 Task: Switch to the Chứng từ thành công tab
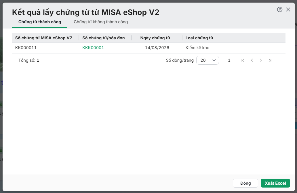[x=40, y=22]
